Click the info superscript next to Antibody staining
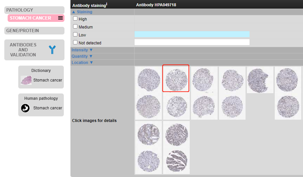303x177 pixels. 106,4
